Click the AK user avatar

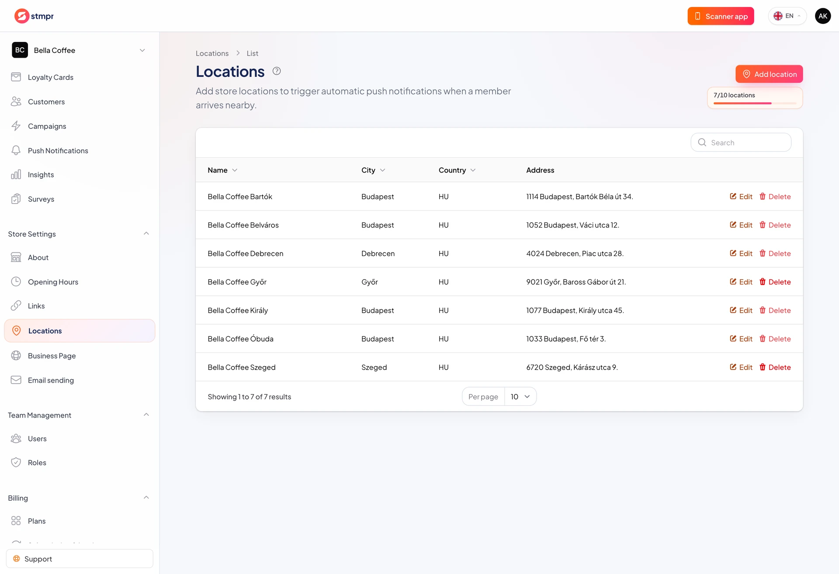pyautogui.click(x=823, y=16)
